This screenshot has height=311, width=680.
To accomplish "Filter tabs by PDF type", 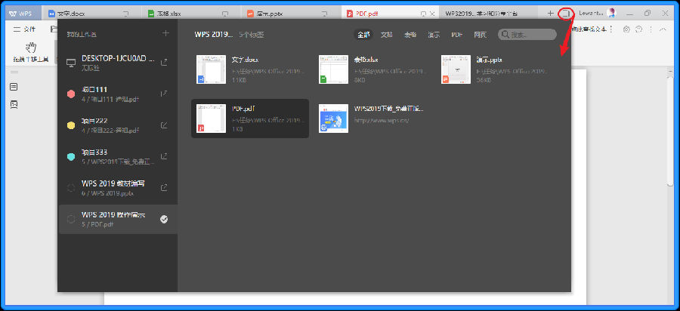I will [457, 35].
